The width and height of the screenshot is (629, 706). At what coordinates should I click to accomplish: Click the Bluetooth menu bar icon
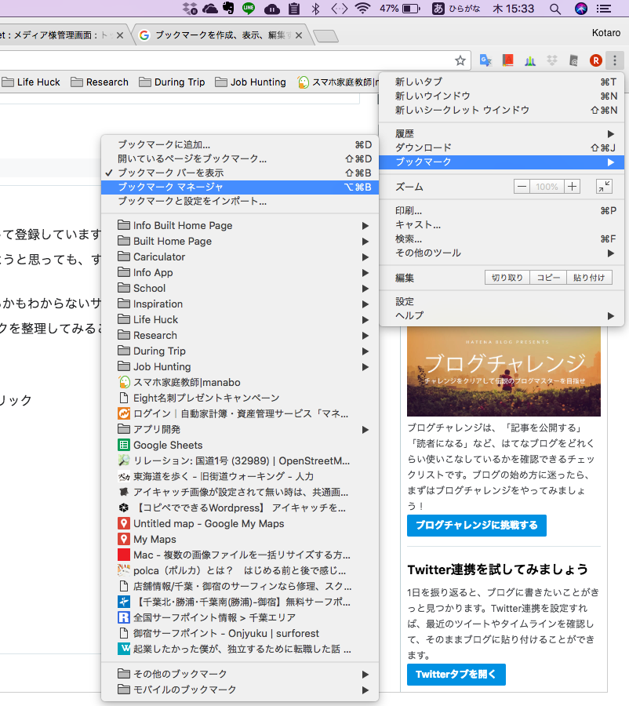pos(315,9)
